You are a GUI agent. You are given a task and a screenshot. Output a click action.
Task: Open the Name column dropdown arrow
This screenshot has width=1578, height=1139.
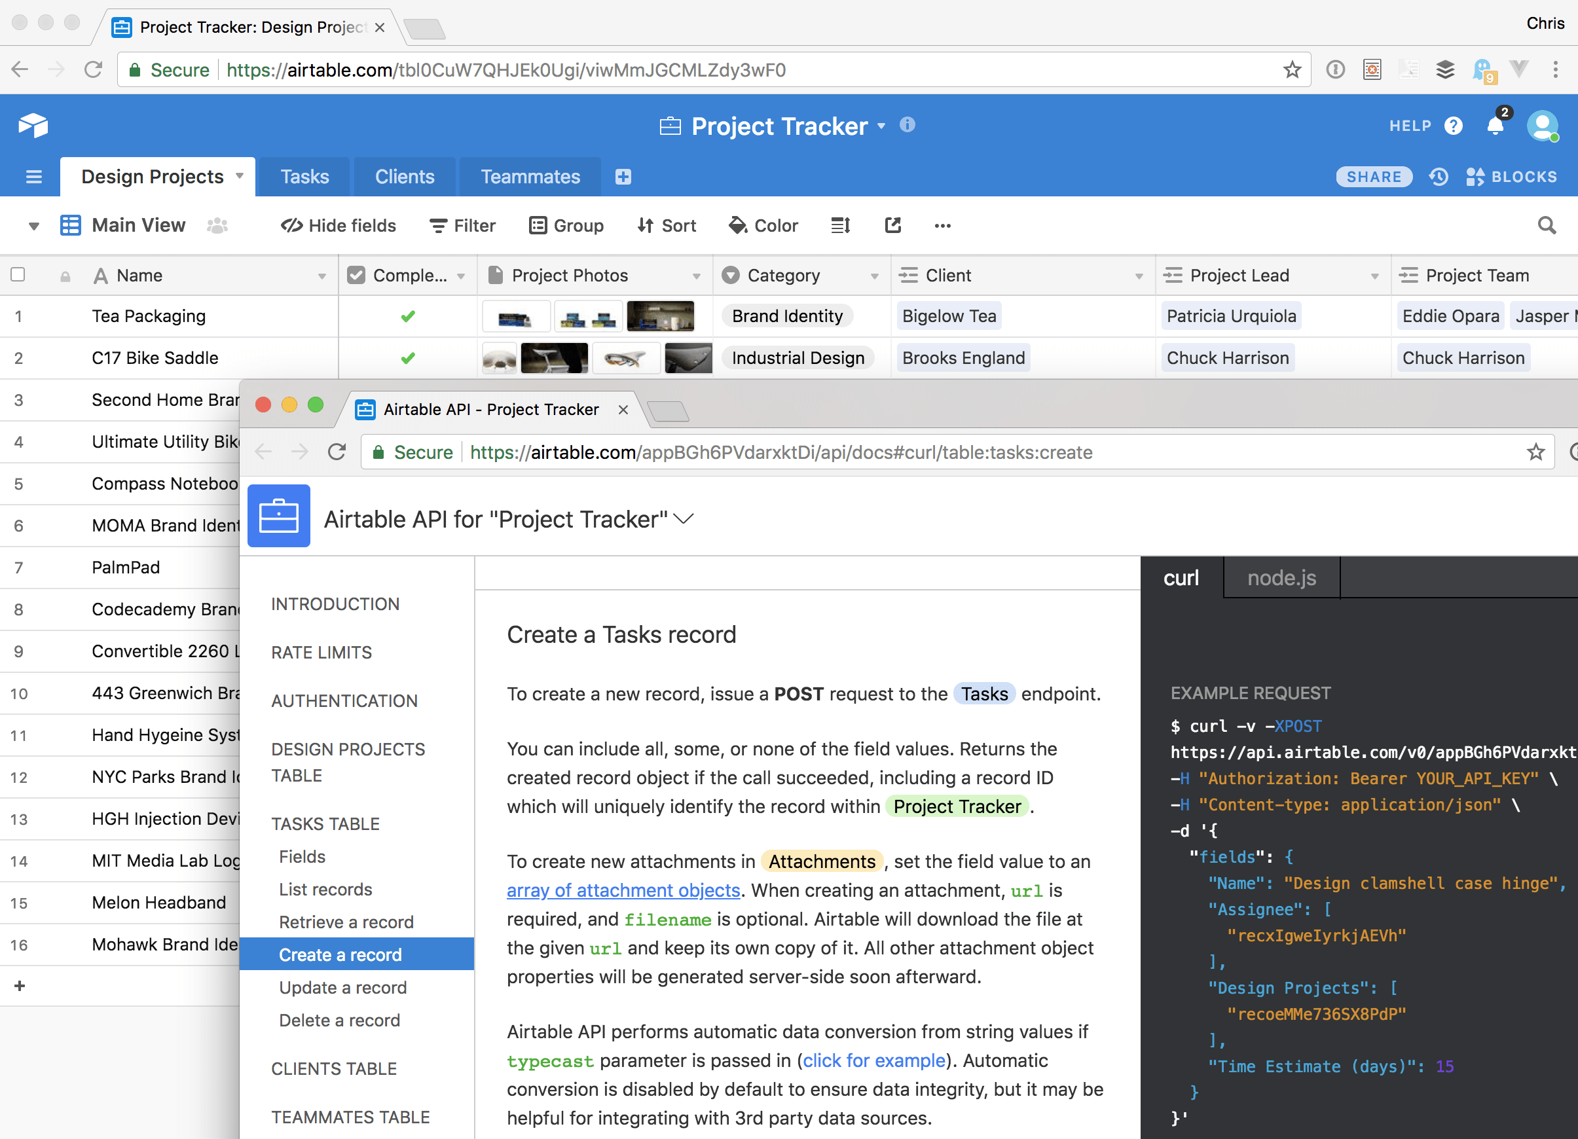pyautogui.click(x=322, y=276)
